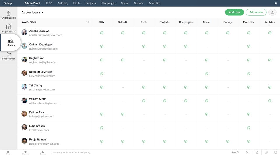This screenshot has width=280, height=155.
Task: Open the Survey top menu tab
Action: [139, 3]
